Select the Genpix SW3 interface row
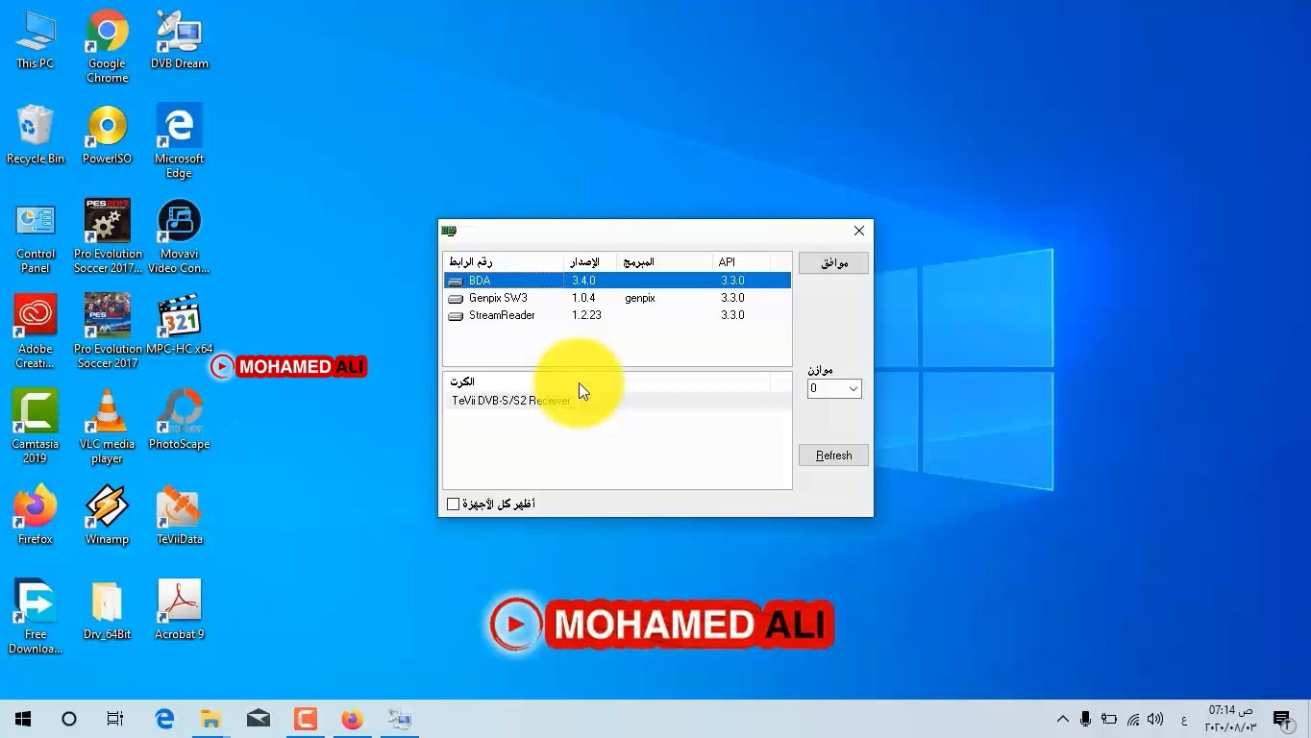Image resolution: width=1311 pixels, height=738 pixels. (x=617, y=298)
